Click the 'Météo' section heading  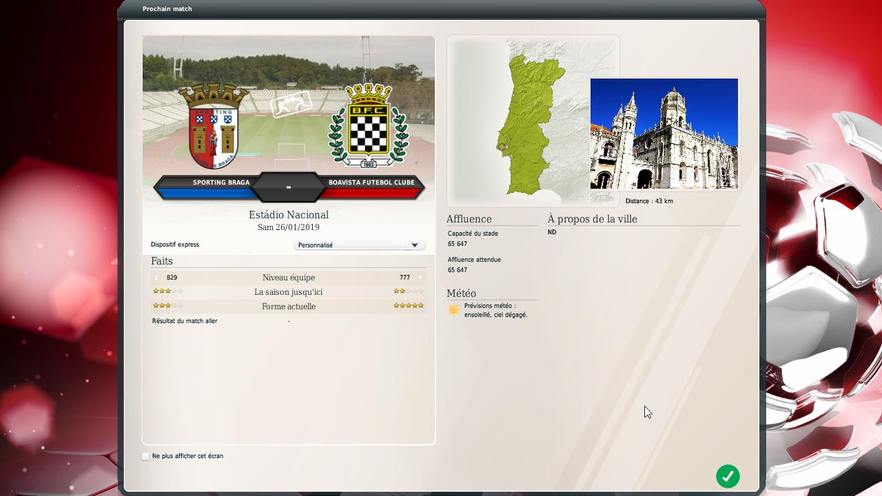[461, 293]
